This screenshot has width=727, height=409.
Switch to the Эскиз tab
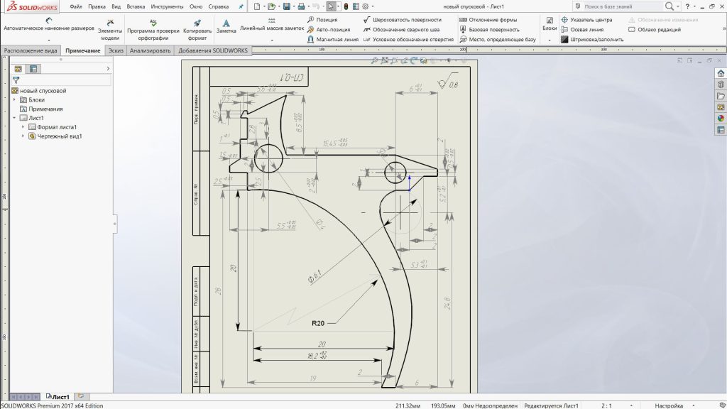(x=116, y=50)
